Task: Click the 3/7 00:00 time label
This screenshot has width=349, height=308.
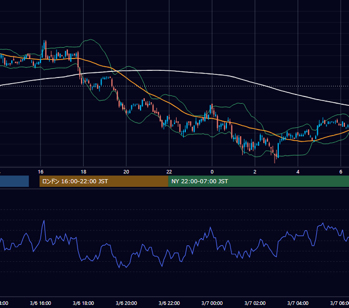Action: (x=212, y=303)
